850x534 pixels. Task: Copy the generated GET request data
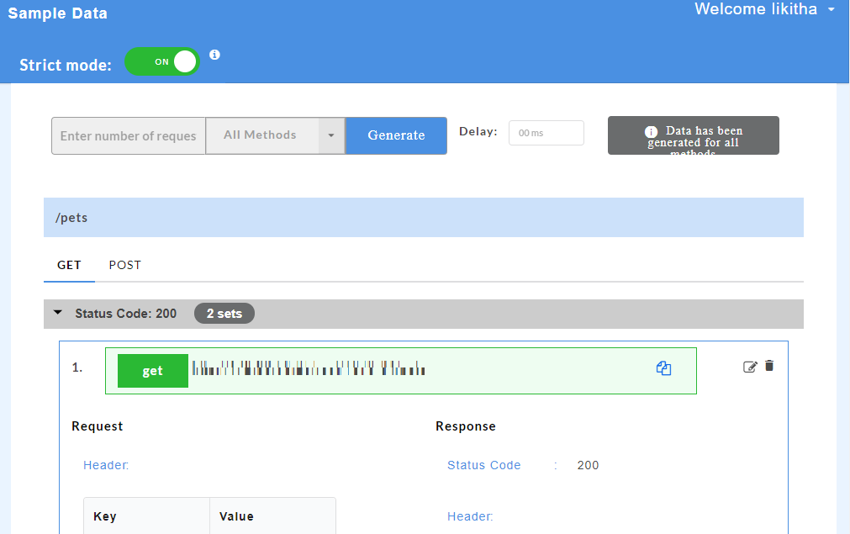coord(663,368)
